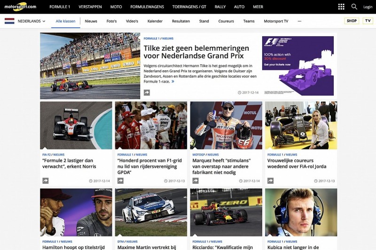Open headline Tilke ziet geen belemmeringen
The width and height of the screenshot is (376, 250).
(x=196, y=52)
